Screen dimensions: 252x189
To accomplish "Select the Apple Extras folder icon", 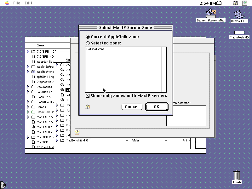I will 33,66.
